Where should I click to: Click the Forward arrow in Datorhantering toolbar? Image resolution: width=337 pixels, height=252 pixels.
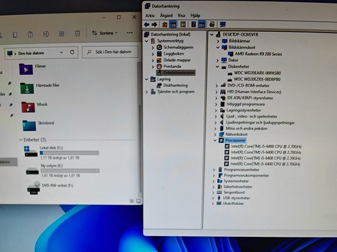coord(154,25)
